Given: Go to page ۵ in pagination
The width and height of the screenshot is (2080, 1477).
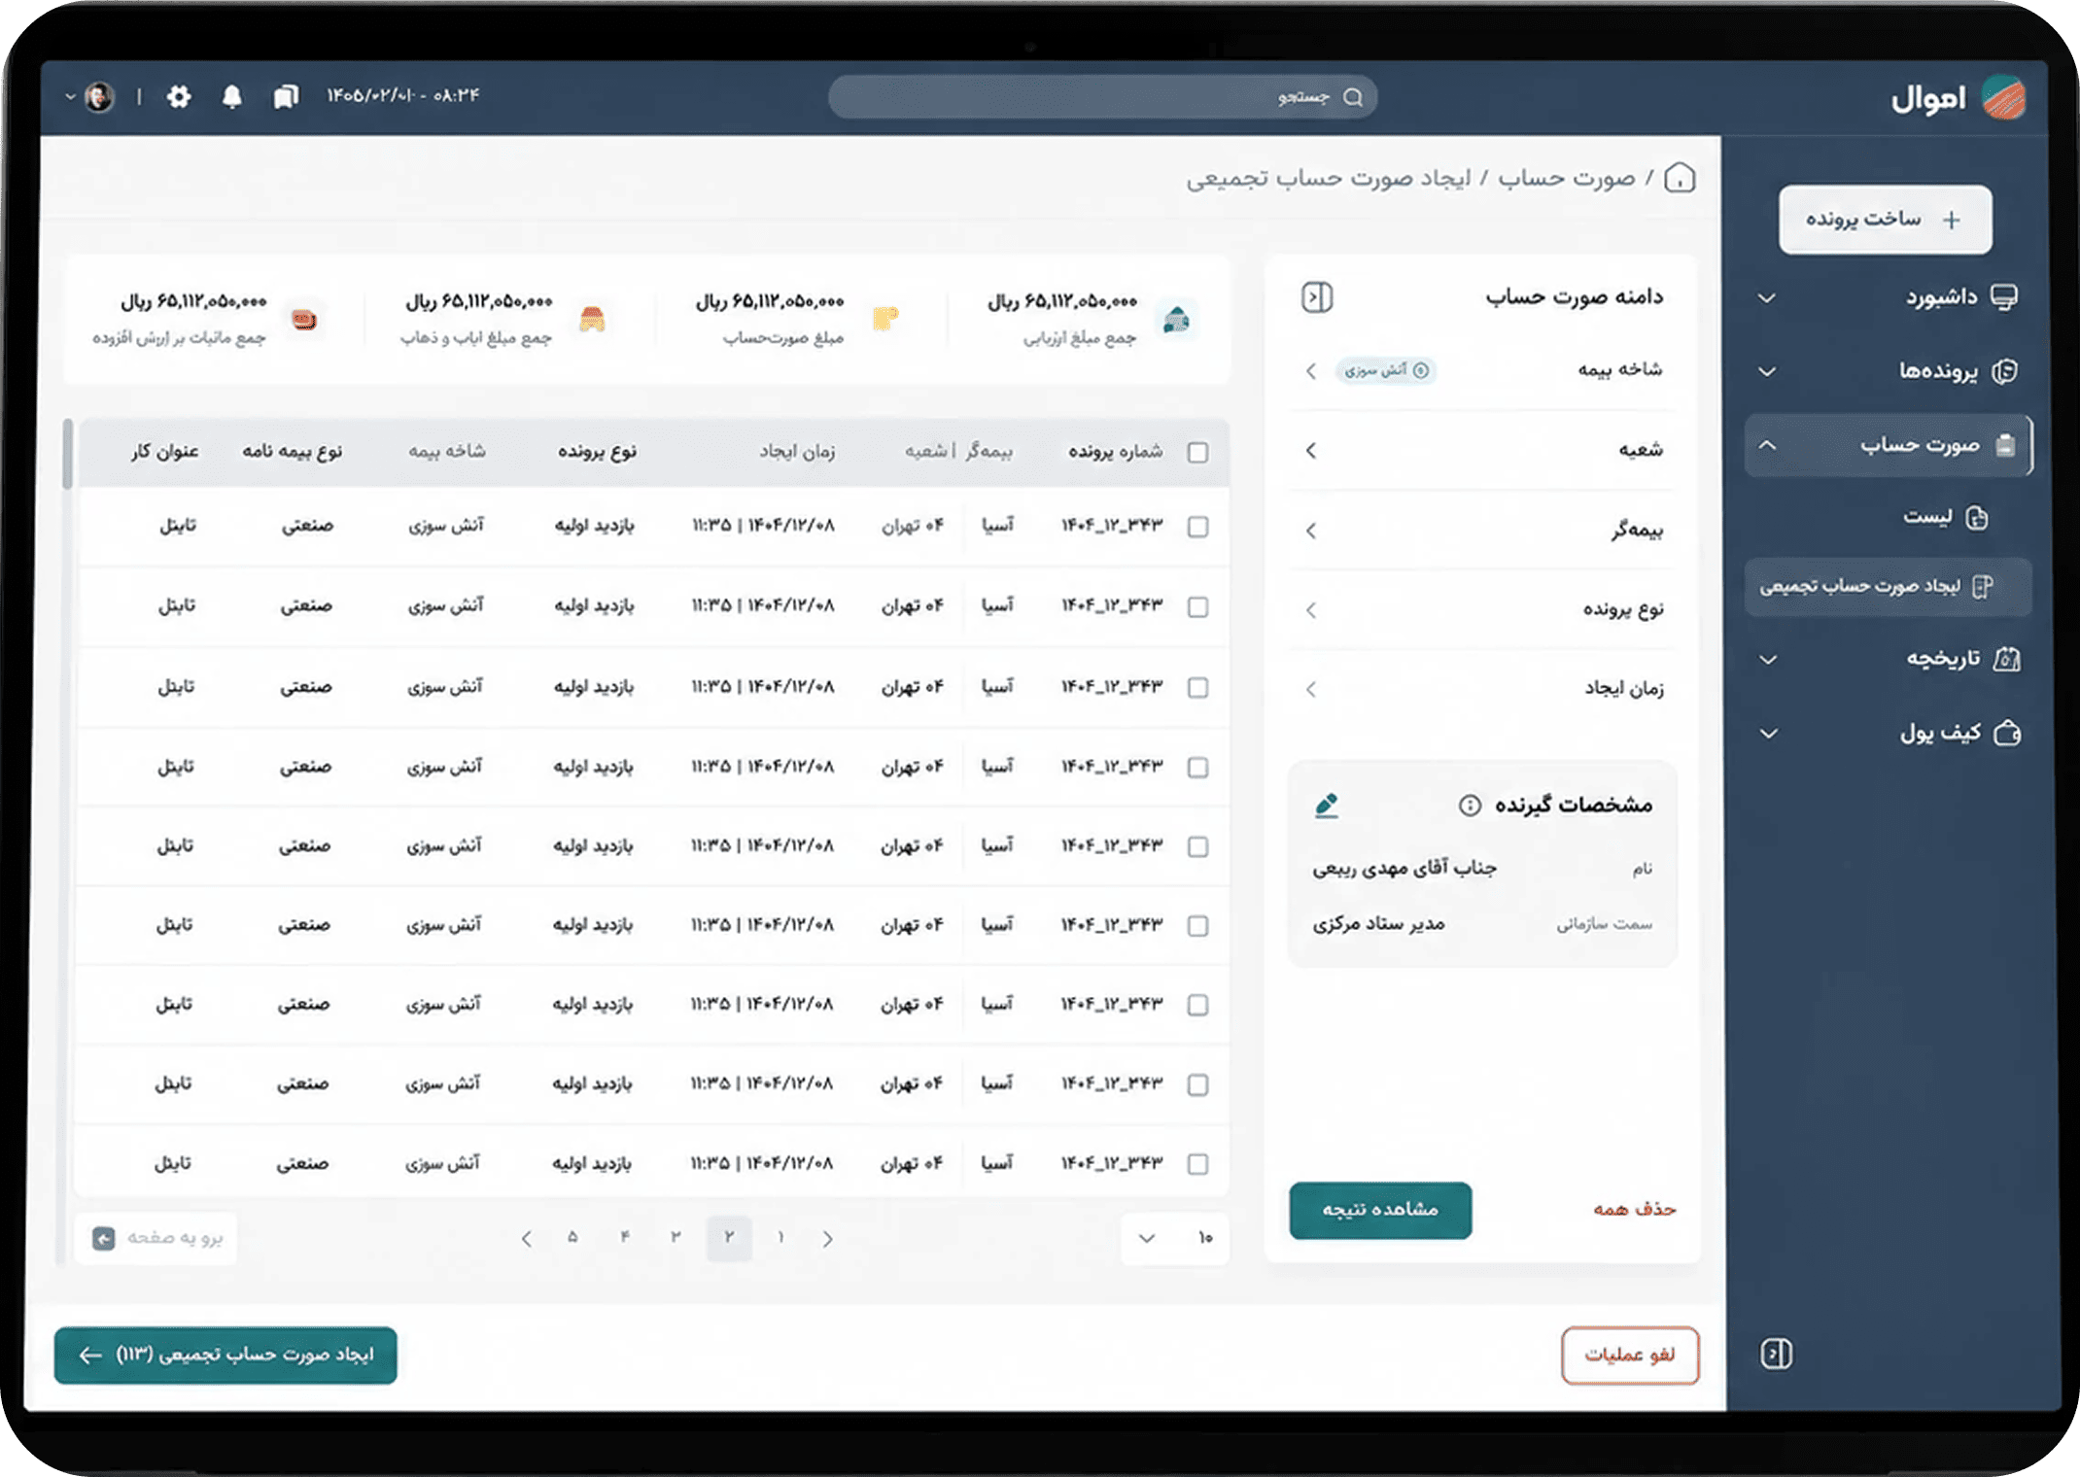Looking at the screenshot, I should [x=572, y=1238].
